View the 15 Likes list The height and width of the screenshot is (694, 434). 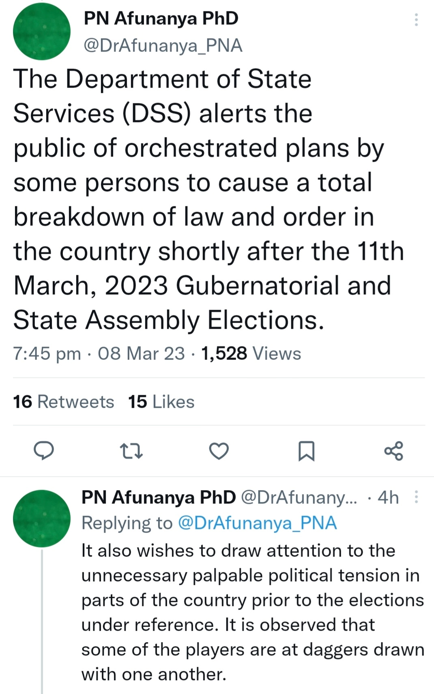161,402
